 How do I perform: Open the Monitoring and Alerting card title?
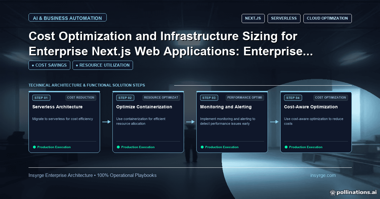click(x=226, y=107)
